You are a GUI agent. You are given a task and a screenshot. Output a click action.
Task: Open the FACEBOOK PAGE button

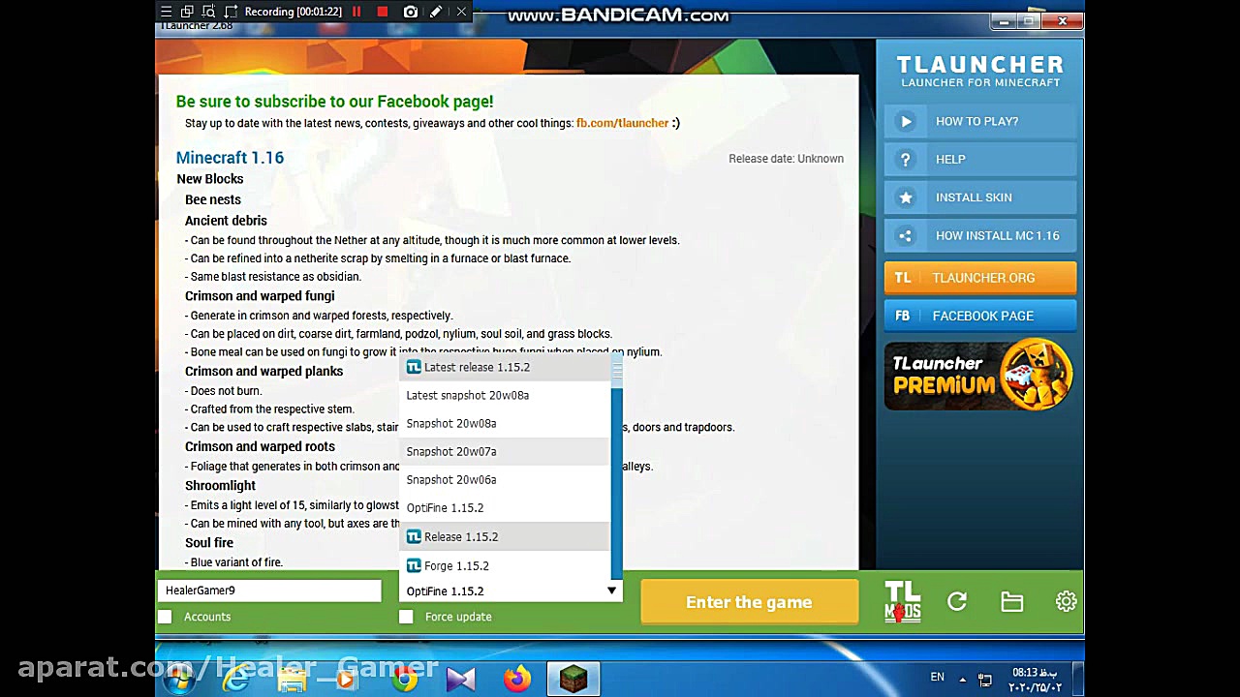point(980,316)
